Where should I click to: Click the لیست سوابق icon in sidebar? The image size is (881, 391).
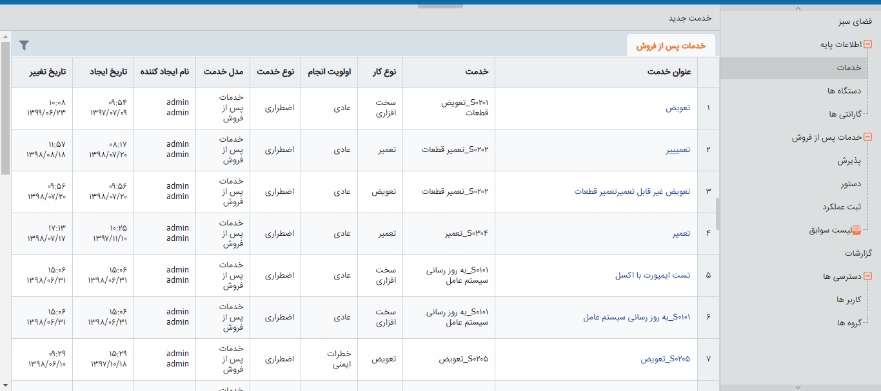point(856,231)
